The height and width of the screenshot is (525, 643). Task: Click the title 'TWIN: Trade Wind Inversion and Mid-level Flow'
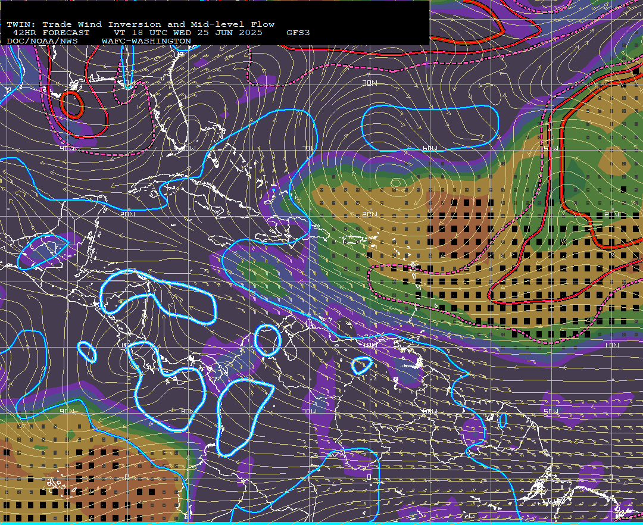pyautogui.click(x=141, y=24)
